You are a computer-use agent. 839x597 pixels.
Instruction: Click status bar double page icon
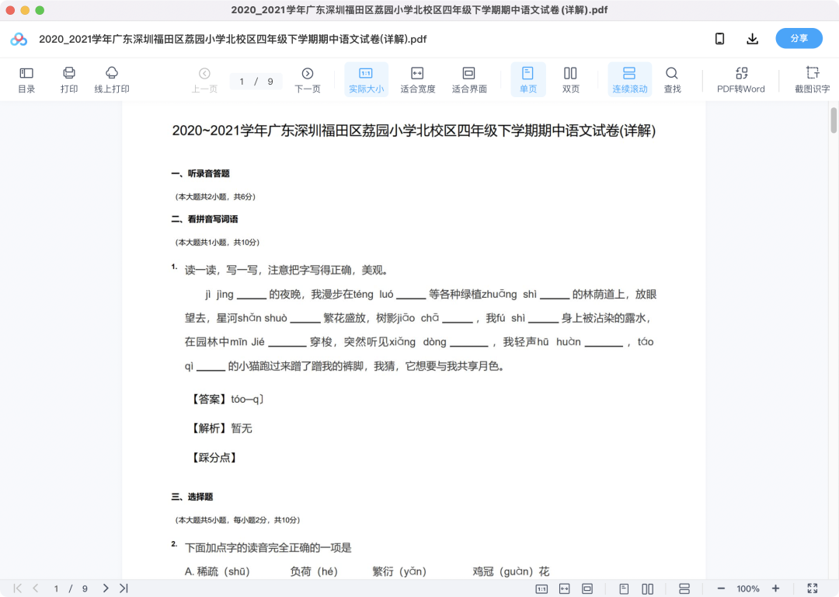tap(647, 589)
